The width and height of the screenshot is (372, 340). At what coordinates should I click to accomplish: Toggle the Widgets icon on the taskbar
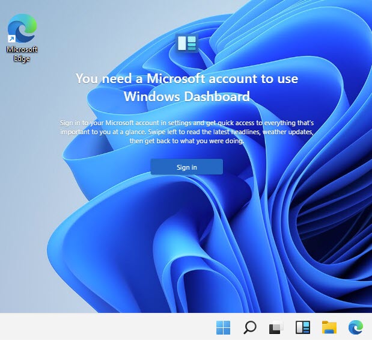click(x=302, y=327)
